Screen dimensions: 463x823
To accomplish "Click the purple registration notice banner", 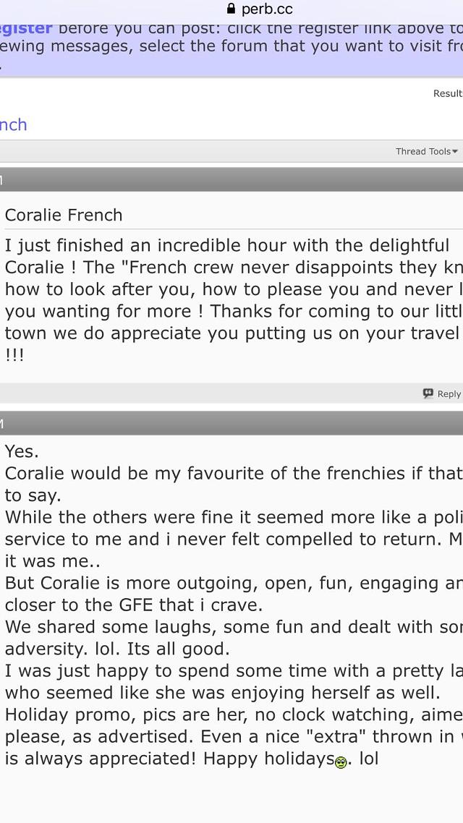I will click(231, 48).
